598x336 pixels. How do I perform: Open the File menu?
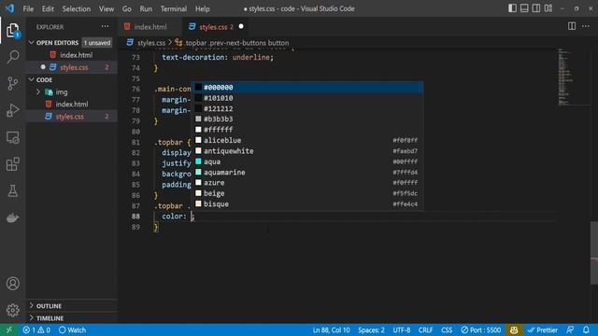[28, 8]
